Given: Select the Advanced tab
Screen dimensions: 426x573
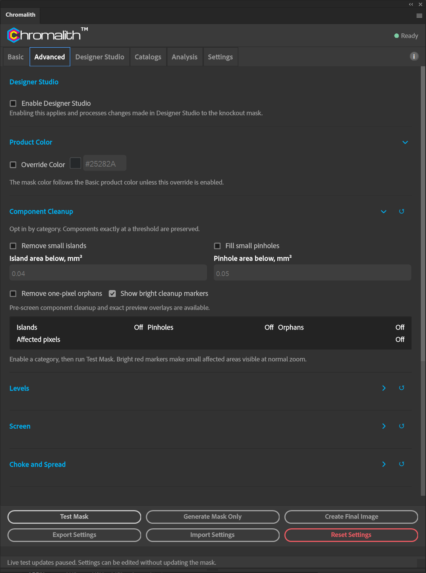Looking at the screenshot, I should [x=50, y=57].
